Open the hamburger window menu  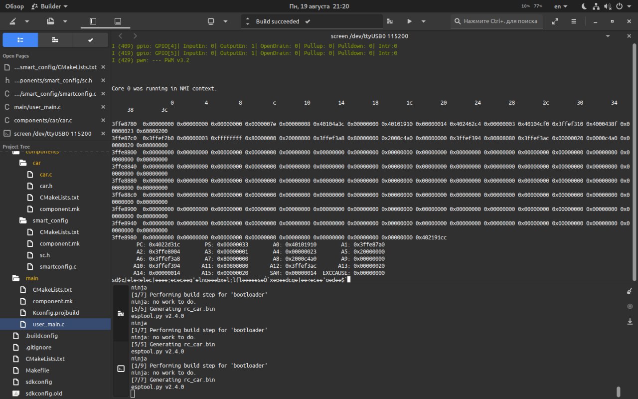coord(574,21)
